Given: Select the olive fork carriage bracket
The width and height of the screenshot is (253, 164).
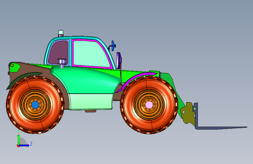Looking at the screenshot, I should [x=188, y=113].
